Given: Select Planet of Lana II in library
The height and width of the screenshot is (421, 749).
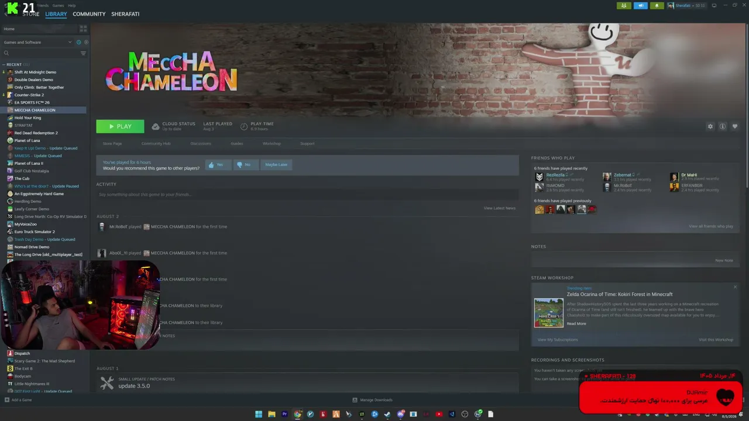Looking at the screenshot, I should [29, 163].
